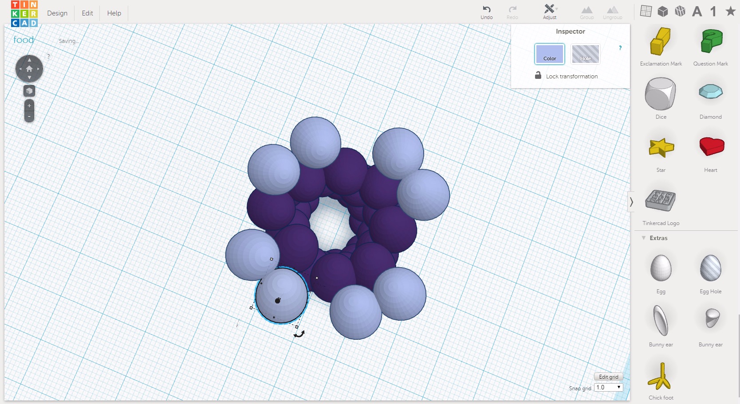The width and height of the screenshot is (740, 404).
Task: Collapse the shapes side panel arrow
Action: coord(631,202)
